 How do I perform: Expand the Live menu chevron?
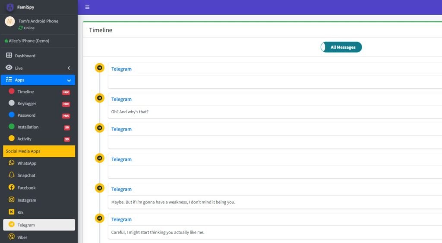(x=69, y=68)
